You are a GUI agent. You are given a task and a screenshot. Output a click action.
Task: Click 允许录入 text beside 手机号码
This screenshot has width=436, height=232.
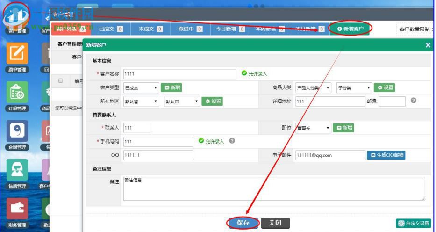pos(214,141)
